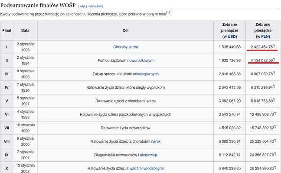The height and width of the screenshot is (173, 281).
Task: Click the "Cel" column header
Action: coord(126,31)
